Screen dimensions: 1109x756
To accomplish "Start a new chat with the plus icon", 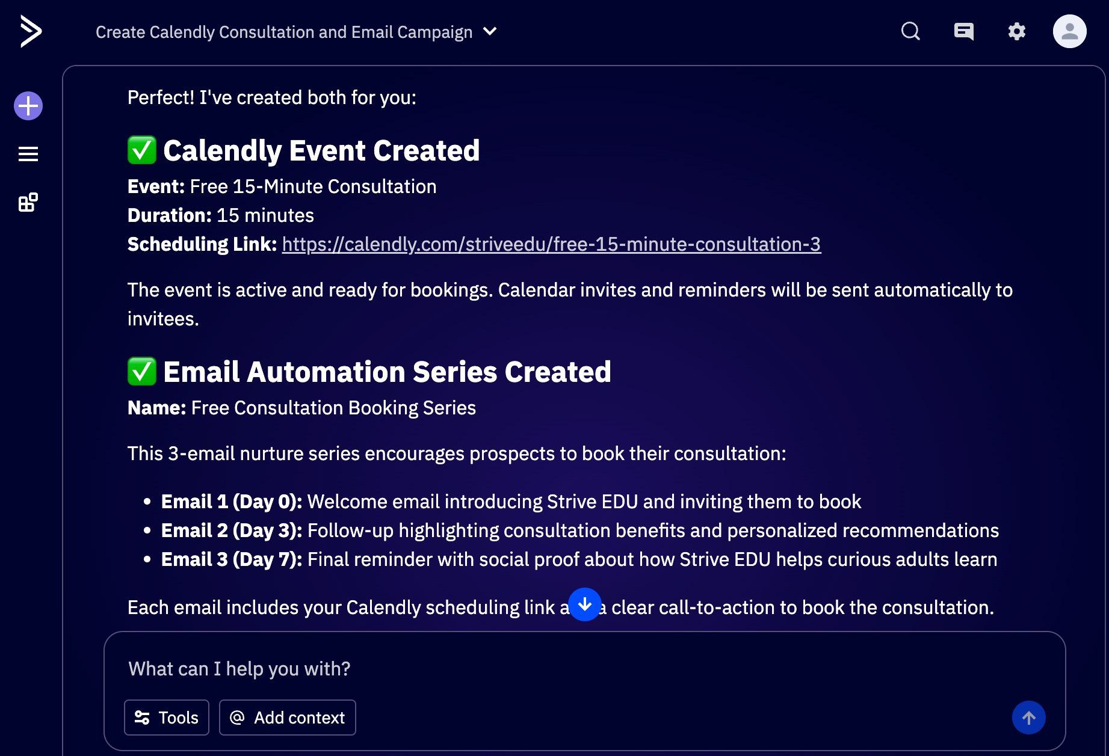I will click(x=28, y=106).
